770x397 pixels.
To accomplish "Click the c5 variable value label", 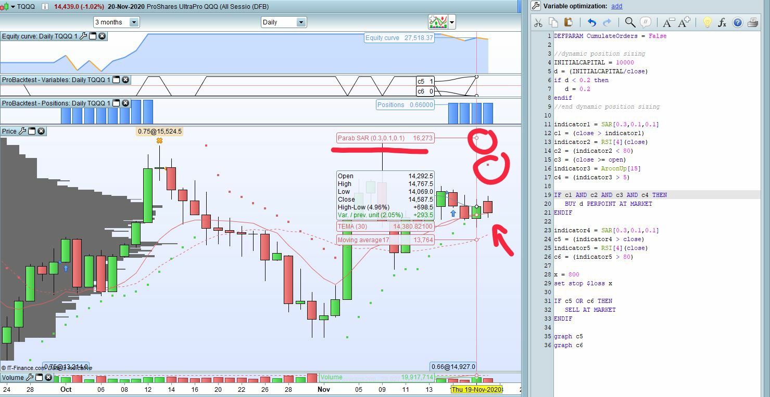I will (x=425, y=82).
